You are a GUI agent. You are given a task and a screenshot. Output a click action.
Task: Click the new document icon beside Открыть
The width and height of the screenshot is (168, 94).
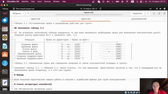click(28, 13)
